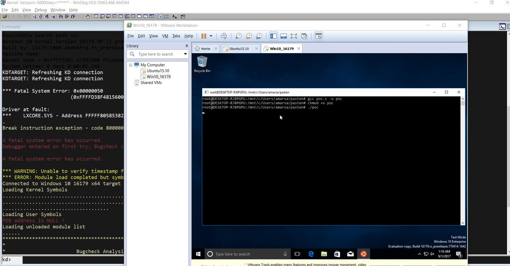This screenshot has width=510, height=266.
Task: Click VMware Send Ctrl+Alt+Del icon
Action: click(x=224, y=36)
